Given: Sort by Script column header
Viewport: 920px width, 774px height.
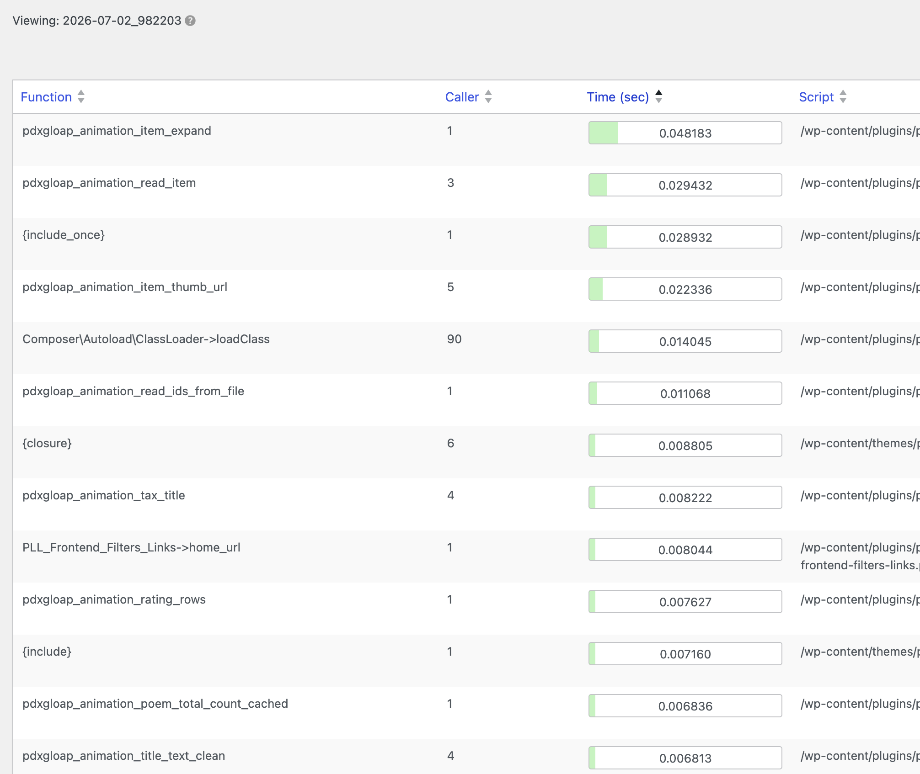Looking at the screenshot, I should [816, 97].
